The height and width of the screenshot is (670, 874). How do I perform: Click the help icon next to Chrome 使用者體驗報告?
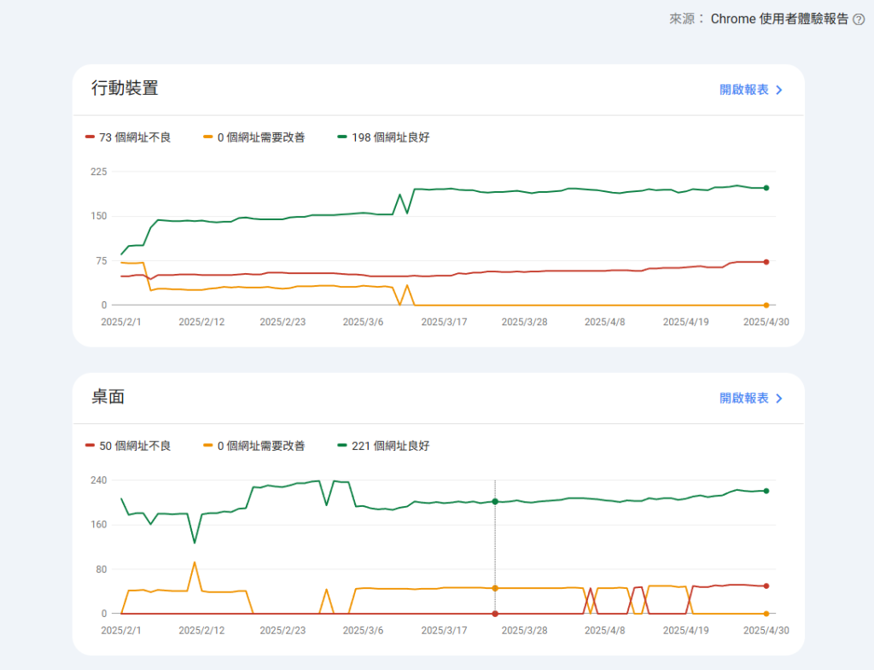point(859,19)
